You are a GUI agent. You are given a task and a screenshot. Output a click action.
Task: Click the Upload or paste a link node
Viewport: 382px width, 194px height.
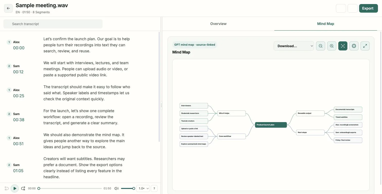(194, 129)
